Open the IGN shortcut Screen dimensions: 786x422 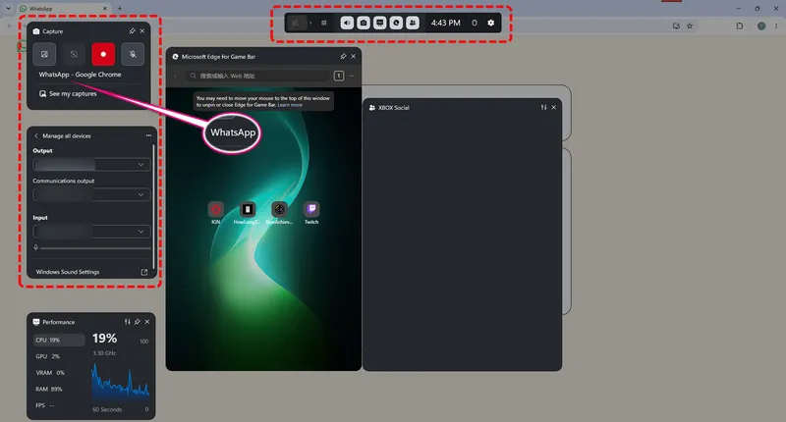(216, 213)
